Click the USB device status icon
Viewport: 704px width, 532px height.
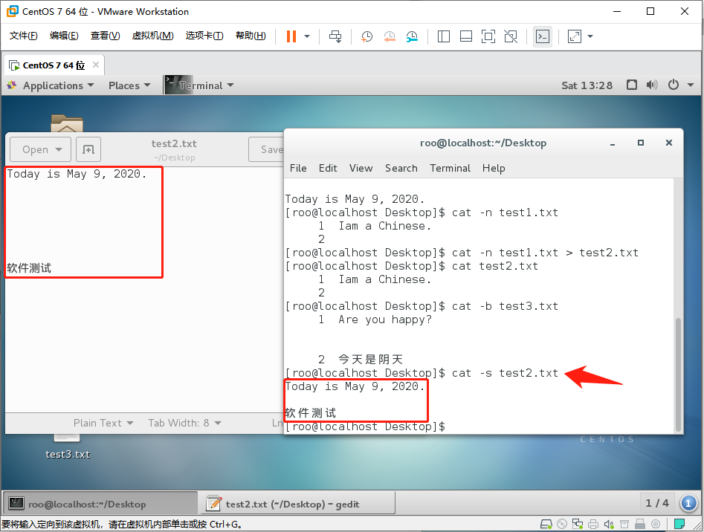pyautogui.click(x=640, y=523)
